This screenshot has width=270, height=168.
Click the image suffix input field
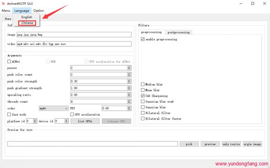[x=74, y=35]
